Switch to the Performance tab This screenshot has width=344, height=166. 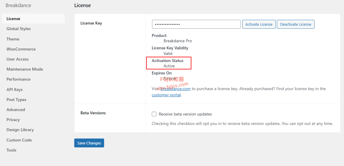tap(19, 79)
